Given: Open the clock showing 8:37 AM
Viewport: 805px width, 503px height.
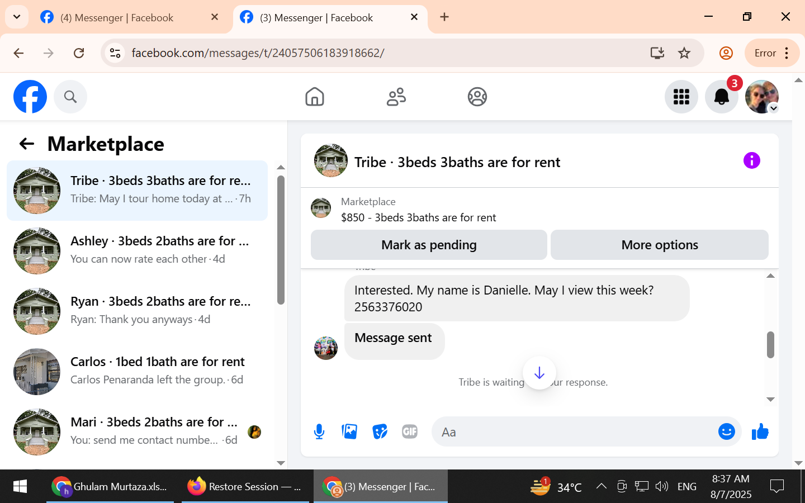Looking at the screenshot, I should click(x=731, y=486).
